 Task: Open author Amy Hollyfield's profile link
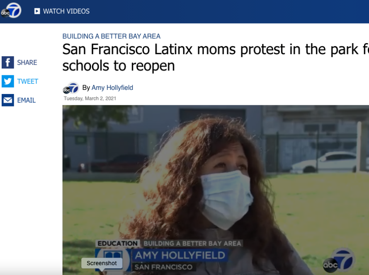pos(112,88)
